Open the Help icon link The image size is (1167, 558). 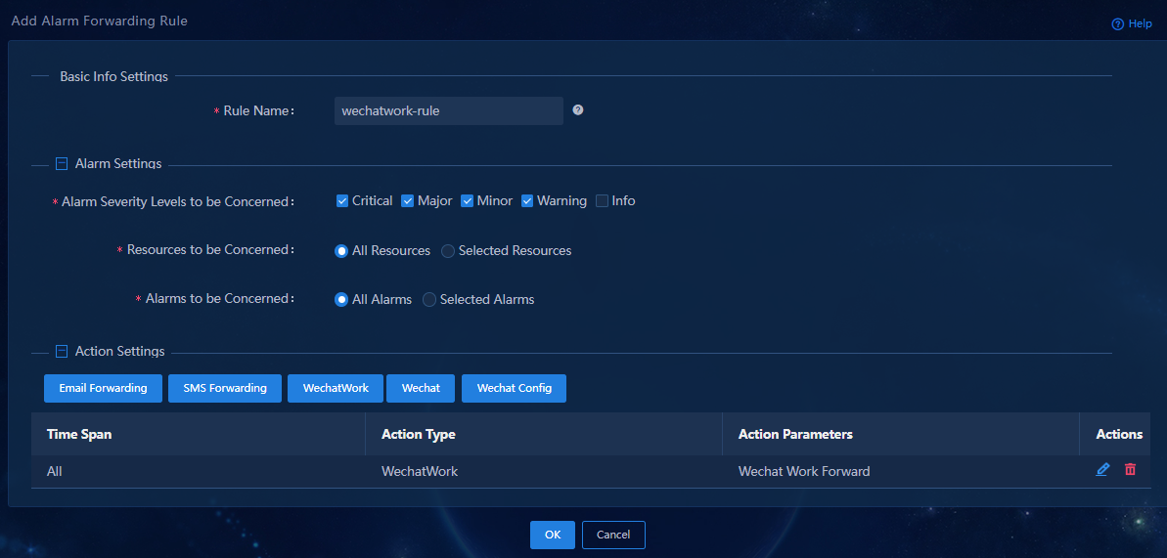(x=1131, y=23)
